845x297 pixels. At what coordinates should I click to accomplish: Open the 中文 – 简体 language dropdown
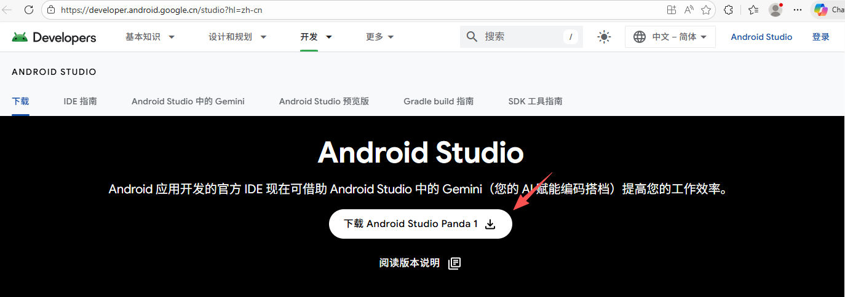click(670, 37)
